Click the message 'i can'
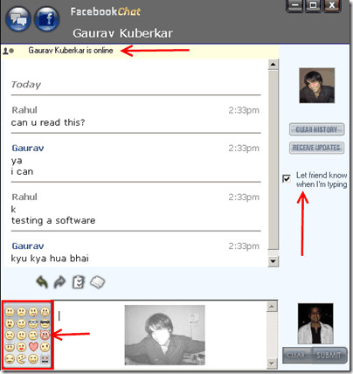The image size is (353, 374). (x=22, y=171)
